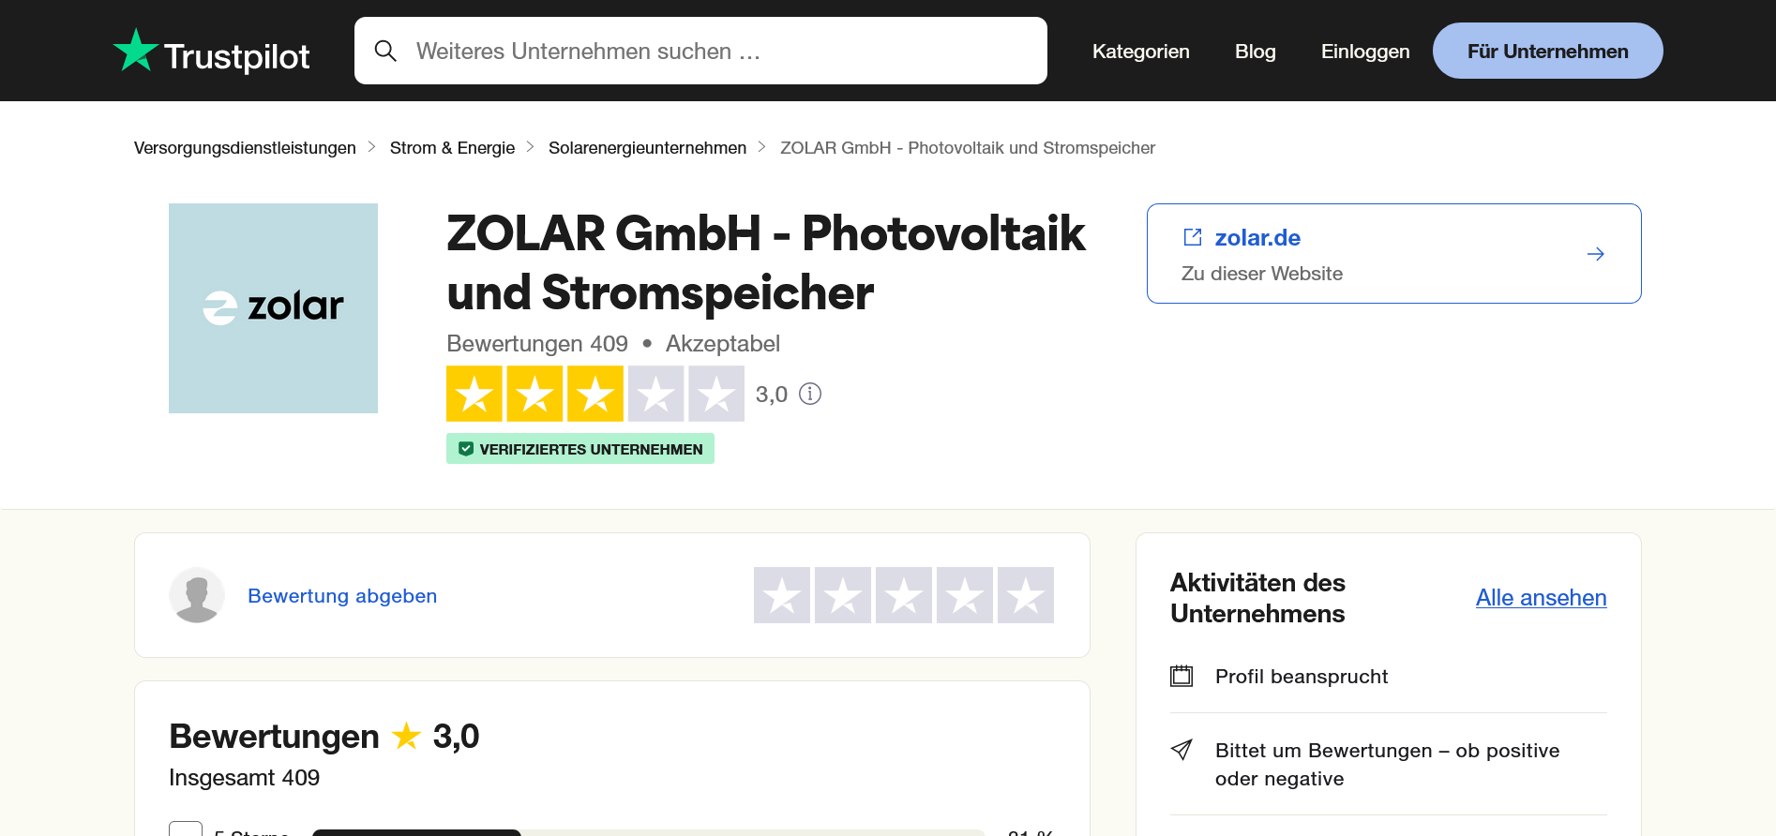Click the arrow on the website card

coord(1595,254)
